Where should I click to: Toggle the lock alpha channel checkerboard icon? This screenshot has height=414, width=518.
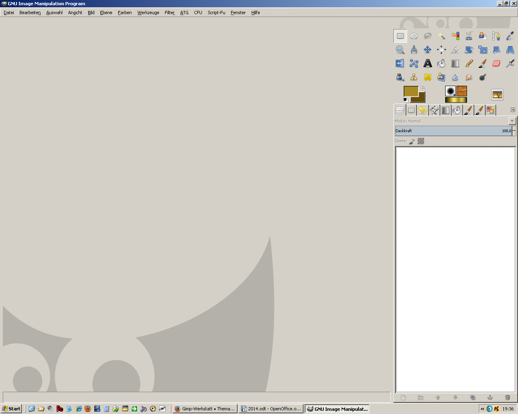click(421, 141)
